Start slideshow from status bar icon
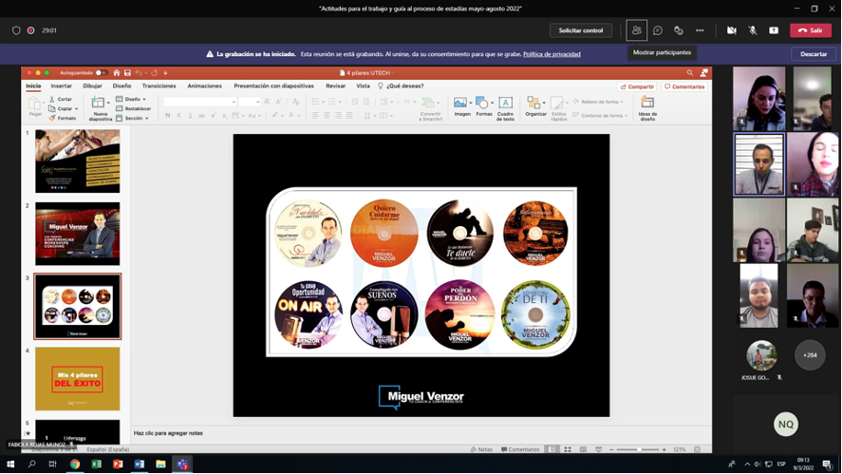 coord(599,449)
